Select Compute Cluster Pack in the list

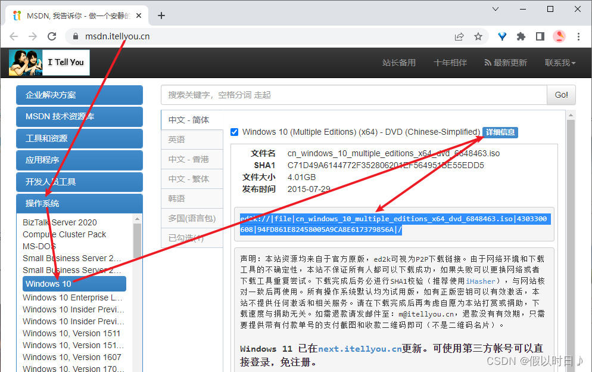coord(64,234)
